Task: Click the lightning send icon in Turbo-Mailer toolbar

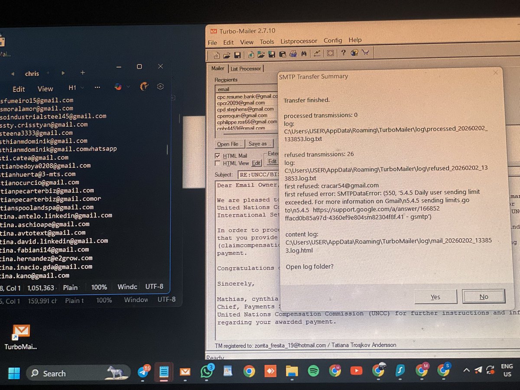Action: click(317, 53)
